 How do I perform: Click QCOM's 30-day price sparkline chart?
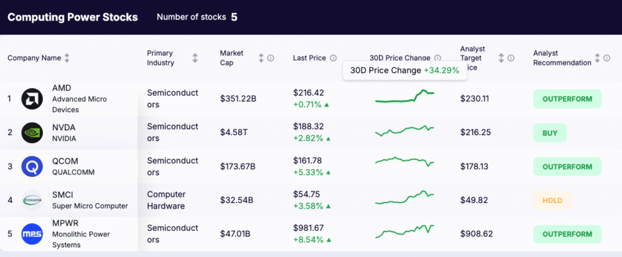[405, 162]
